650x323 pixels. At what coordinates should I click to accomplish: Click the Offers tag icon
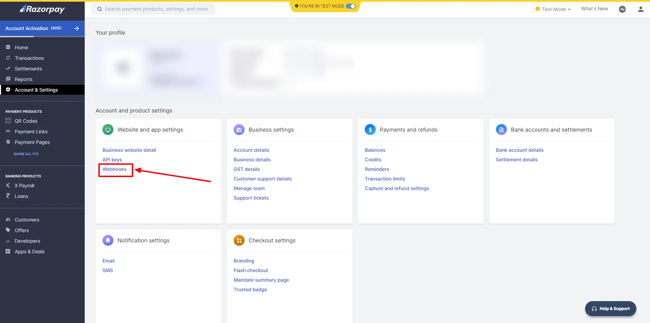(8, 230)
